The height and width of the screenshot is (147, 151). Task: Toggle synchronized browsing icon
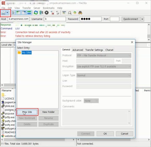(75, 13)
